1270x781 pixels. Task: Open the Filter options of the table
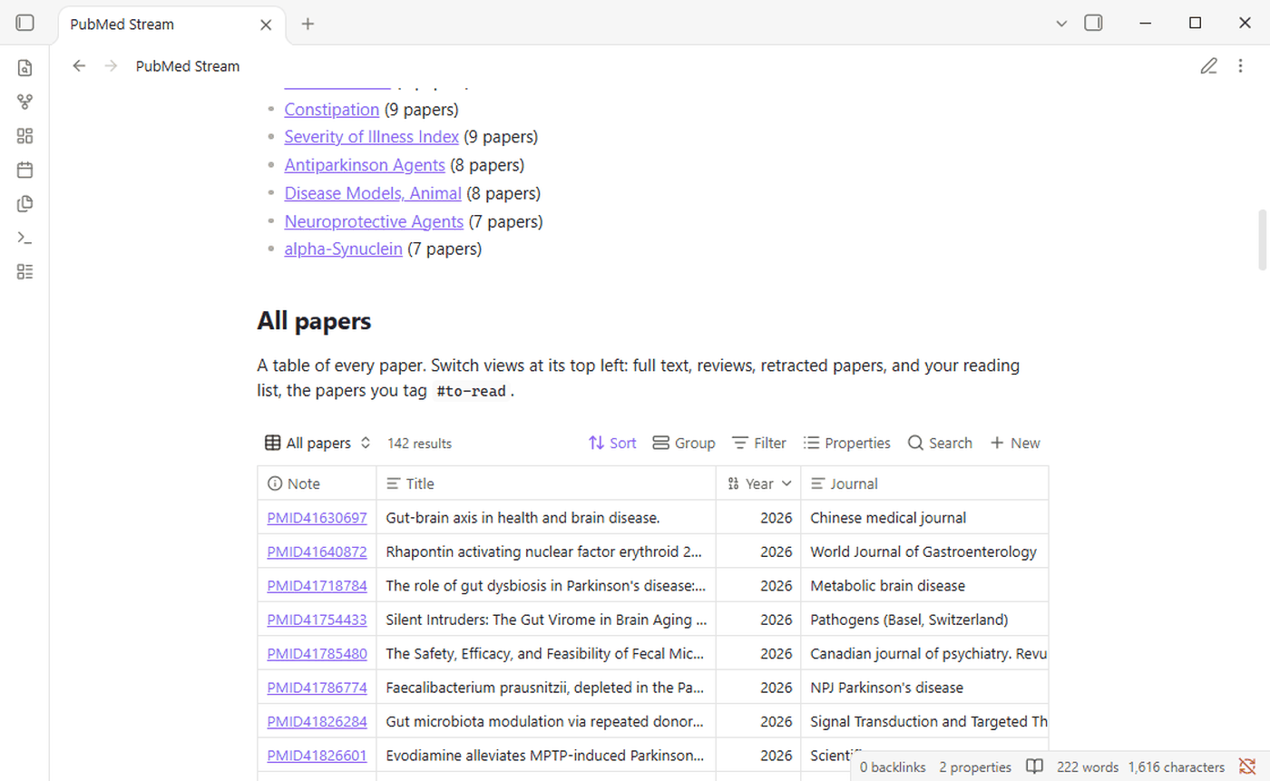pos(759,444)
